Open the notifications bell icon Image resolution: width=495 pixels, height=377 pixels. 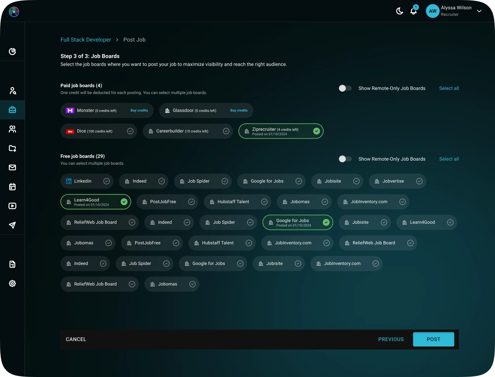(x=413, y=11)
